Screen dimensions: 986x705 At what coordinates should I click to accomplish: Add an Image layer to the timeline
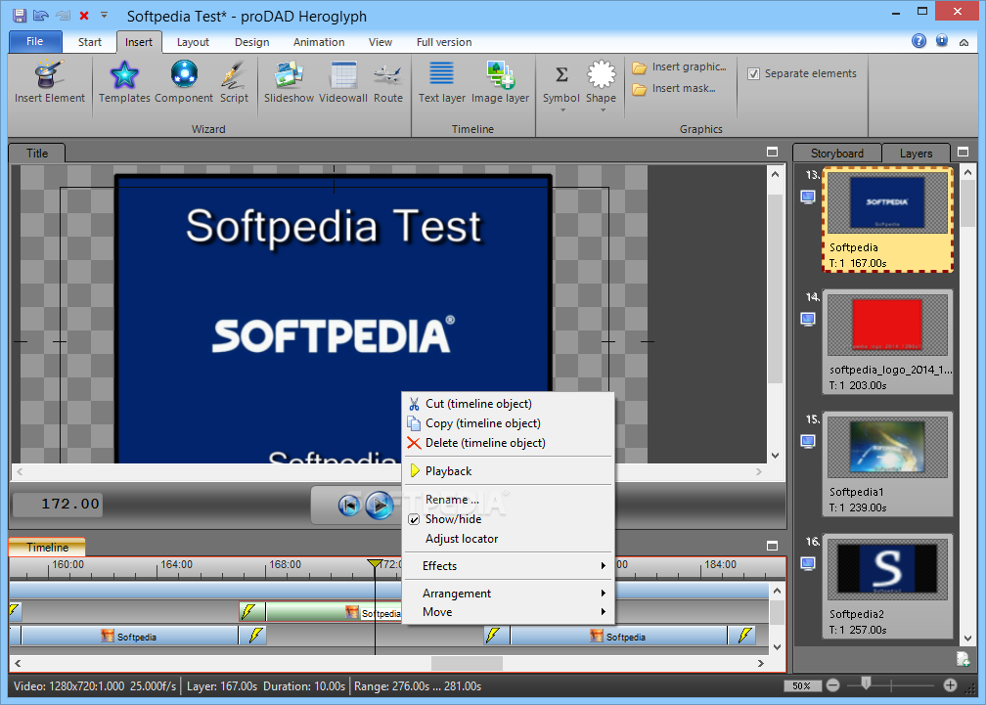pyautogui.click(x=500, y=81)
